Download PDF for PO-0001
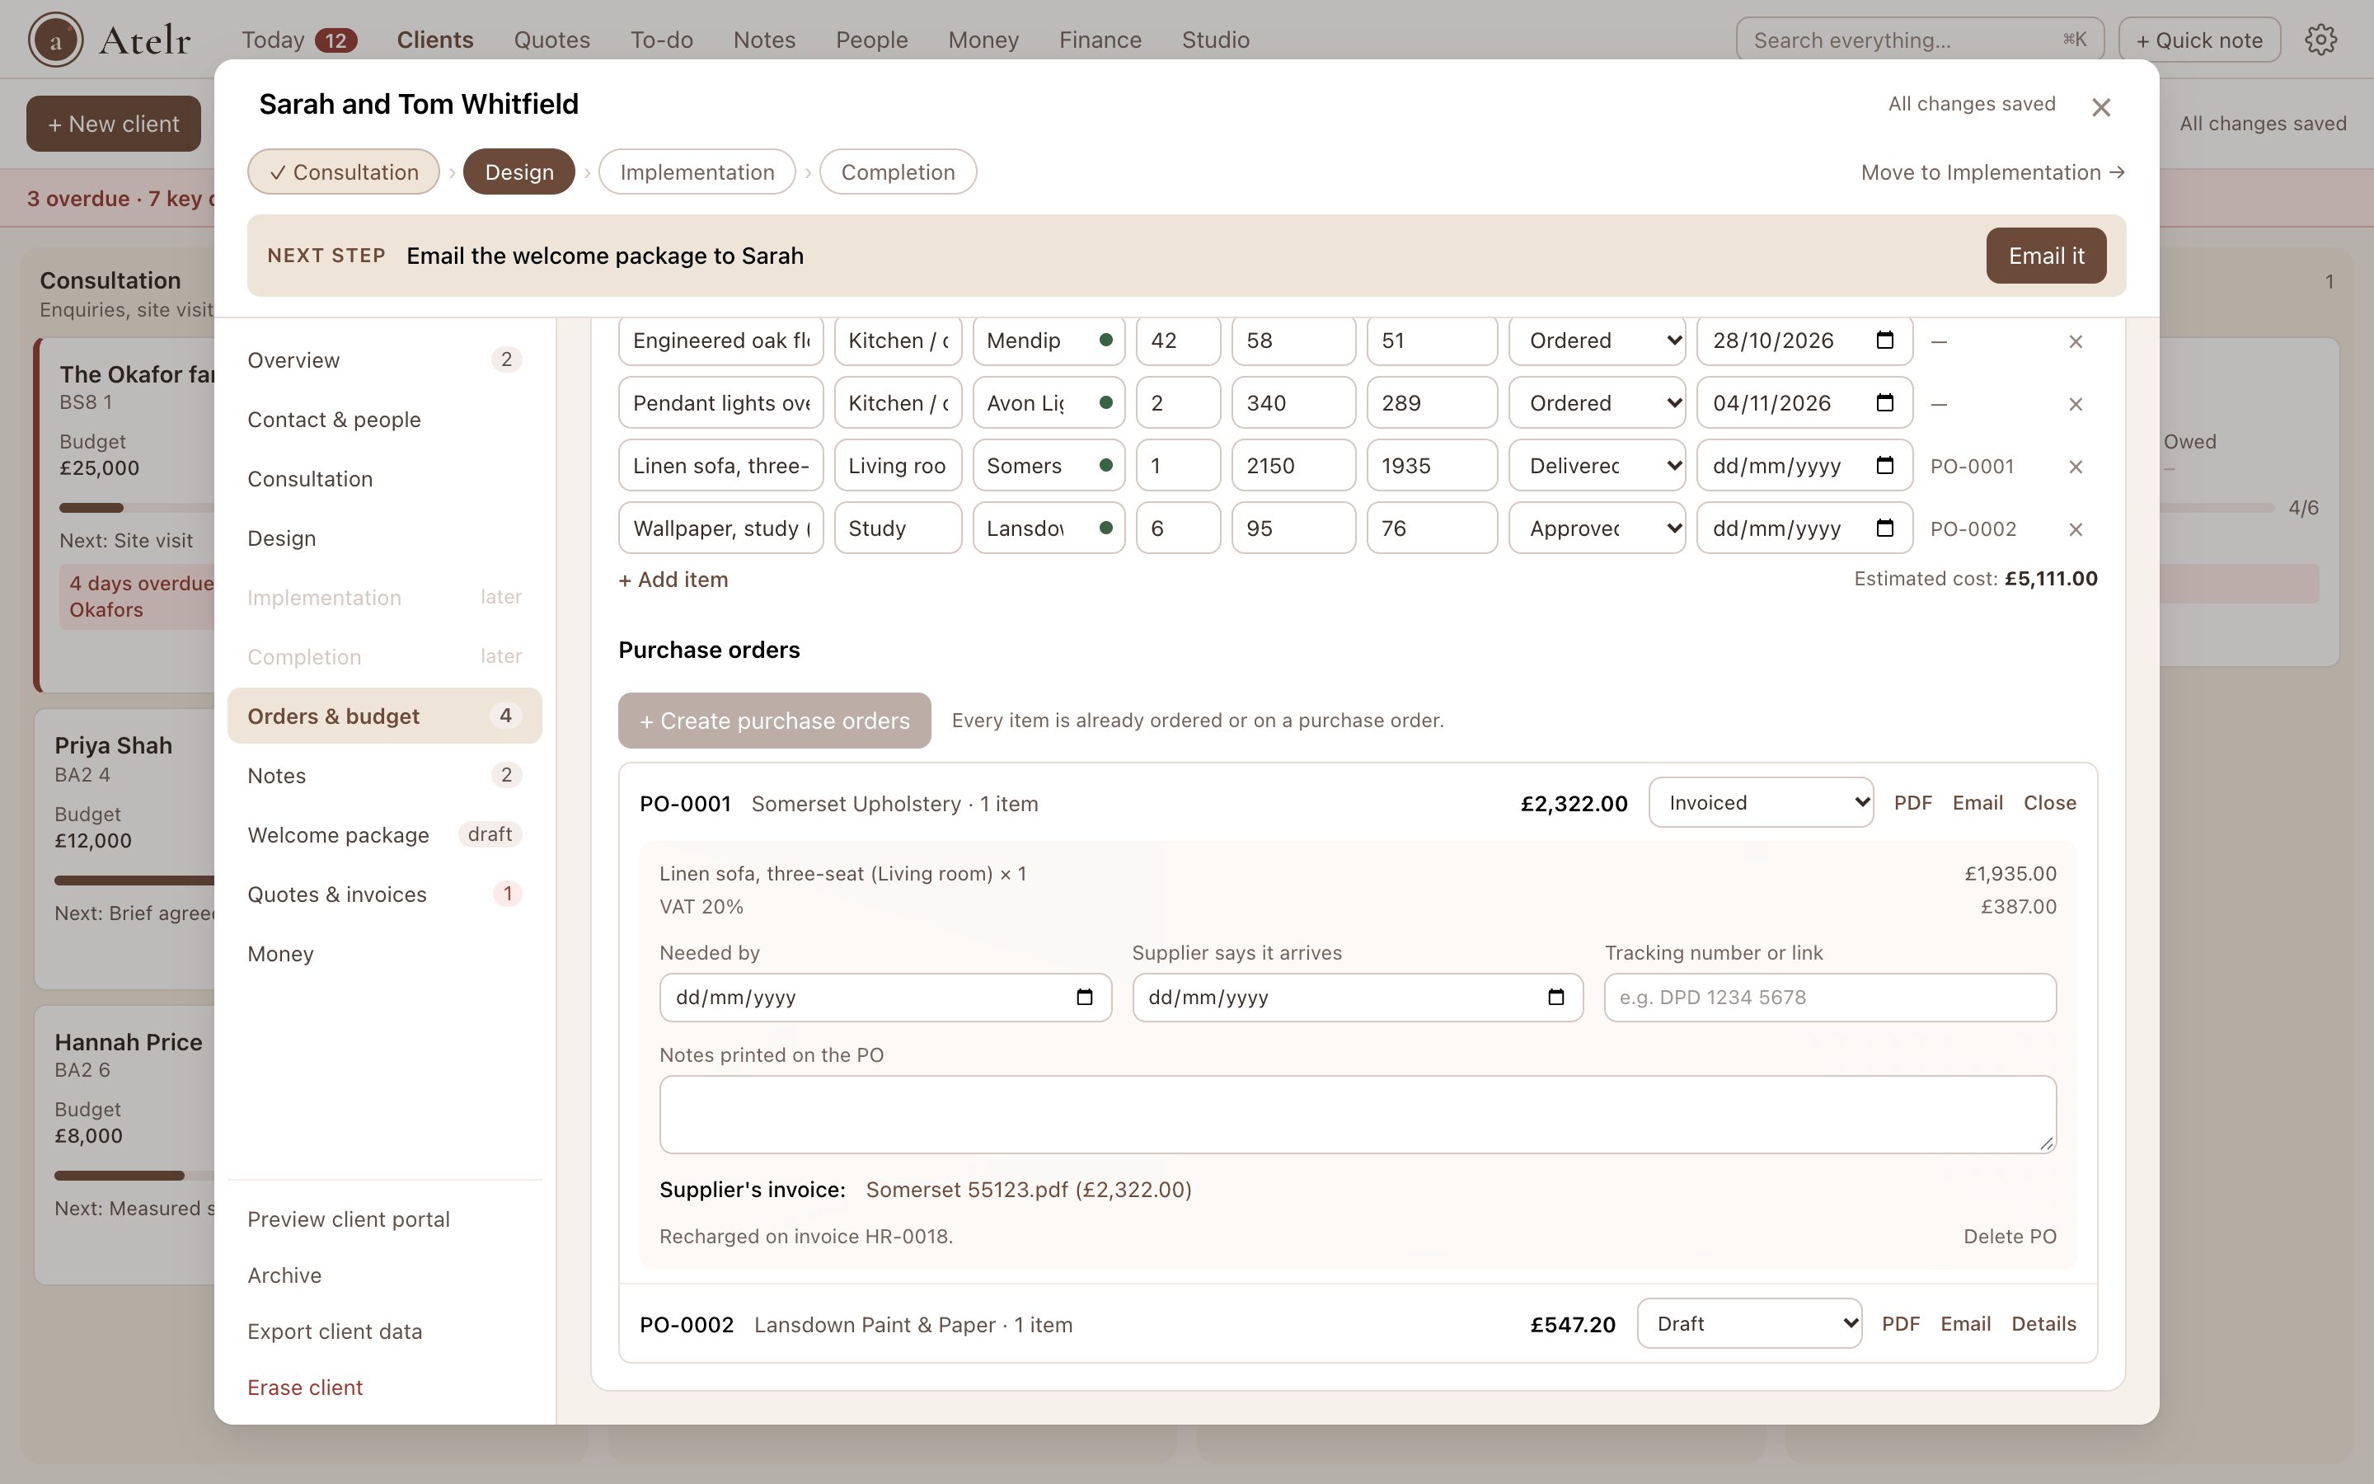Screen dimensions: 2374x1484 [x=1912, y=804]
